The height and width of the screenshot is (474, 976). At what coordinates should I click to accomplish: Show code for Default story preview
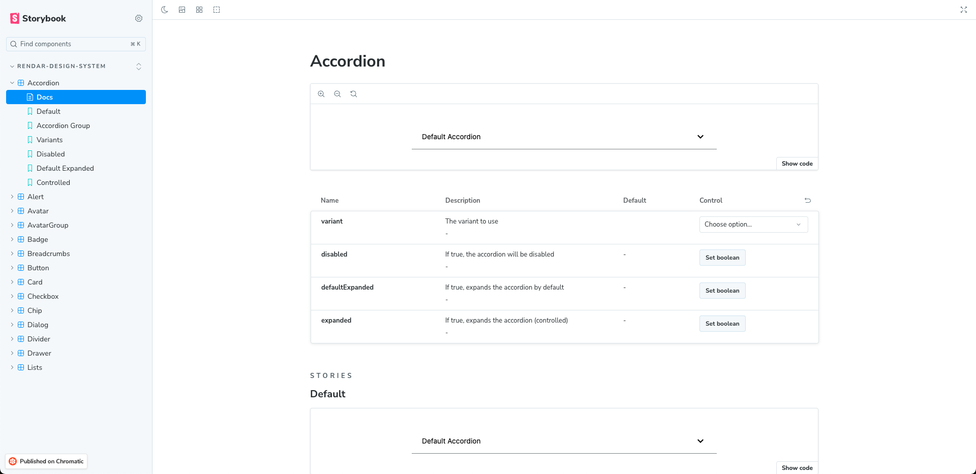click(797, 468)
